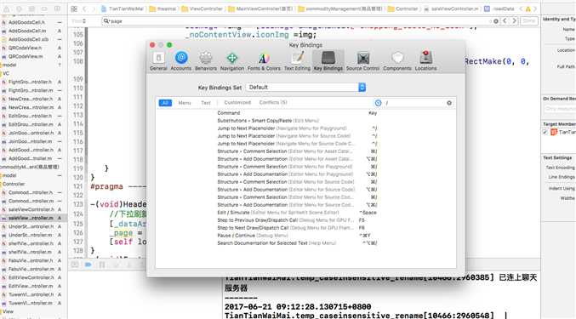Select the Pause / Continue command row
The width and height of the screenshot is (576, 319).
pyautogui.click(x=298, y=236)
